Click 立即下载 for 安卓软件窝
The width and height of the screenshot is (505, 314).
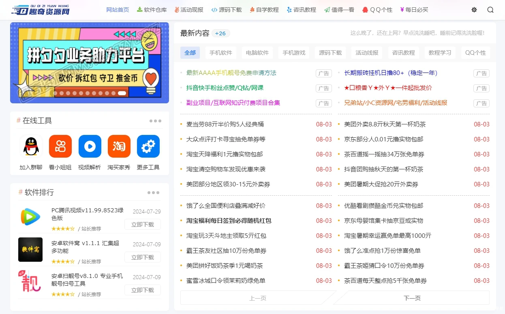[143, 257]
